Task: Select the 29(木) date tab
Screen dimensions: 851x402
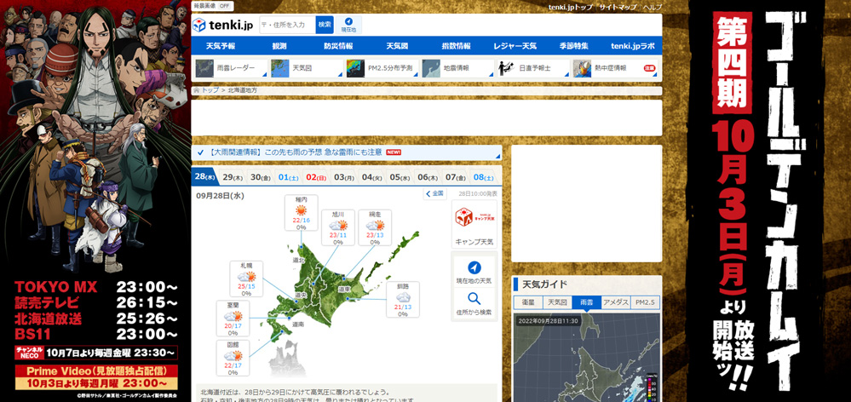Action: point(233,177)
